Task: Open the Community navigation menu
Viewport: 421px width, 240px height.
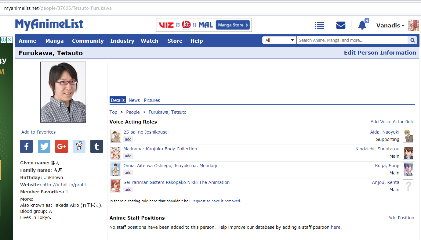Action: (88, 41)
